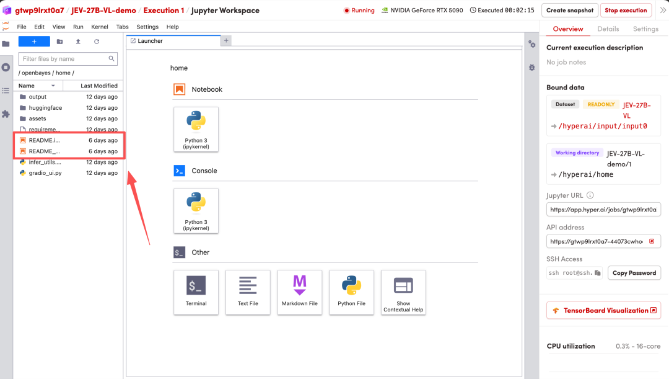Create new folder icon in file browser
This screenshot has height=379, width=669.
click(59, 42)
